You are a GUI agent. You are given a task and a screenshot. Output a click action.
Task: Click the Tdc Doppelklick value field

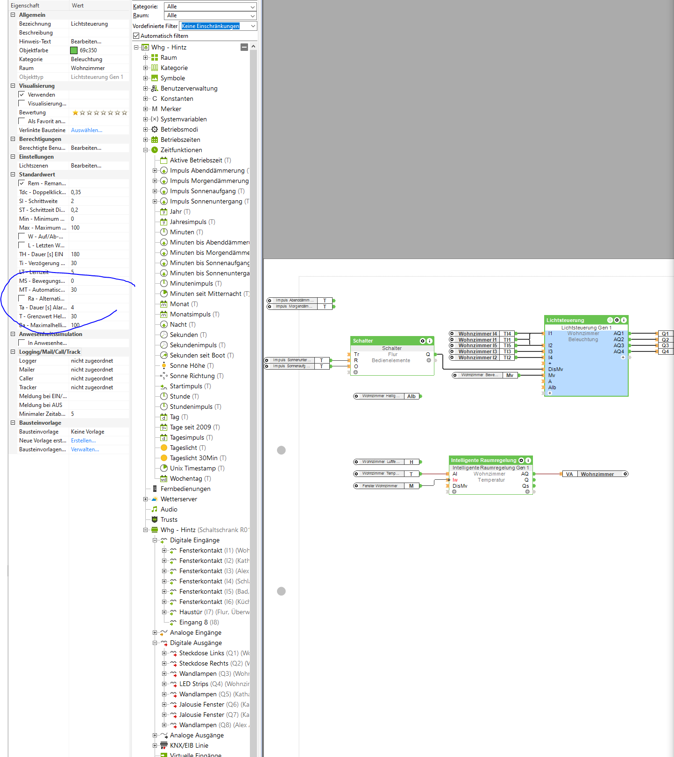[x=98, y=192]
